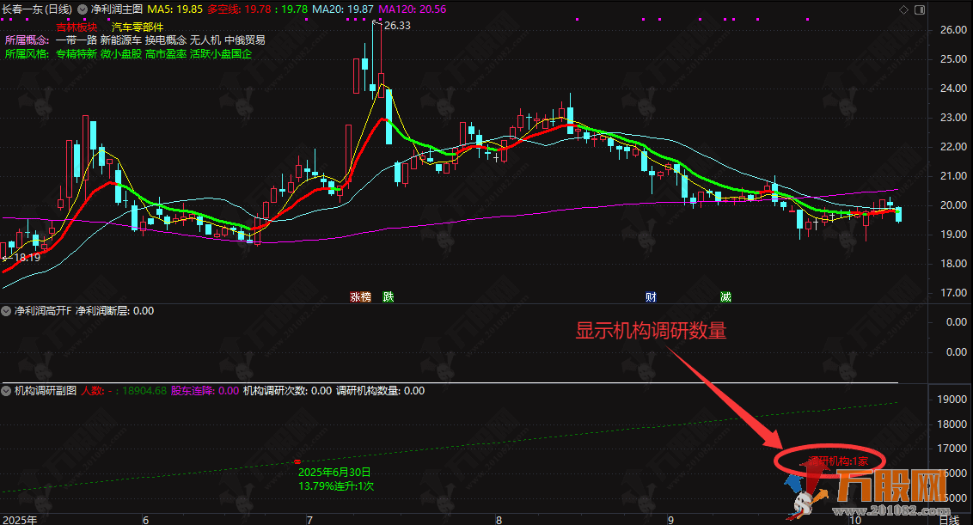Click the 日线 period label at bottom right
Viewport: 973px width, 525px height.
tap(949, 520)
